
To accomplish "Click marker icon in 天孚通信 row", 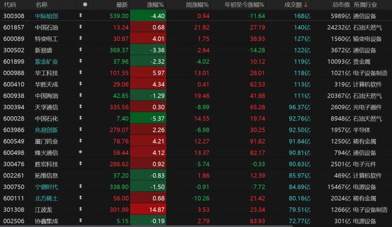I will pyautogui.click(x=80, y=106).
